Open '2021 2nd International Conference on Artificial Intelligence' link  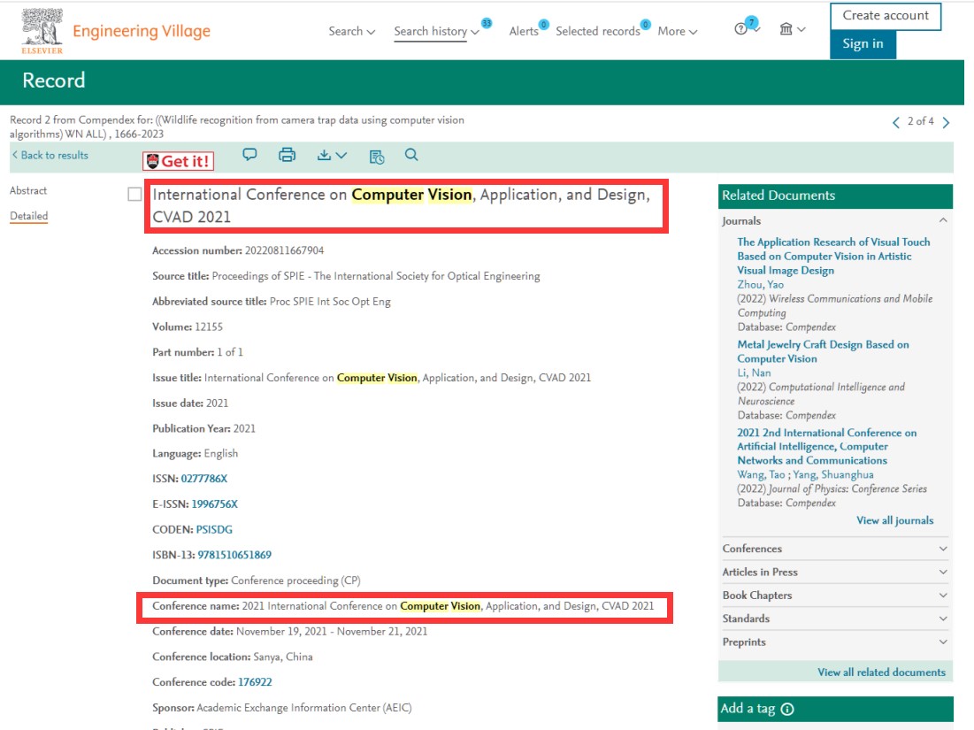click(x=827, y=446)
